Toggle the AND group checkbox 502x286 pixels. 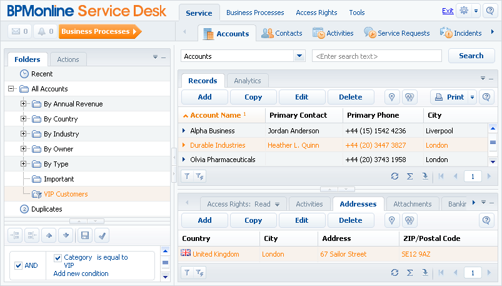click(x=19, y=265)
